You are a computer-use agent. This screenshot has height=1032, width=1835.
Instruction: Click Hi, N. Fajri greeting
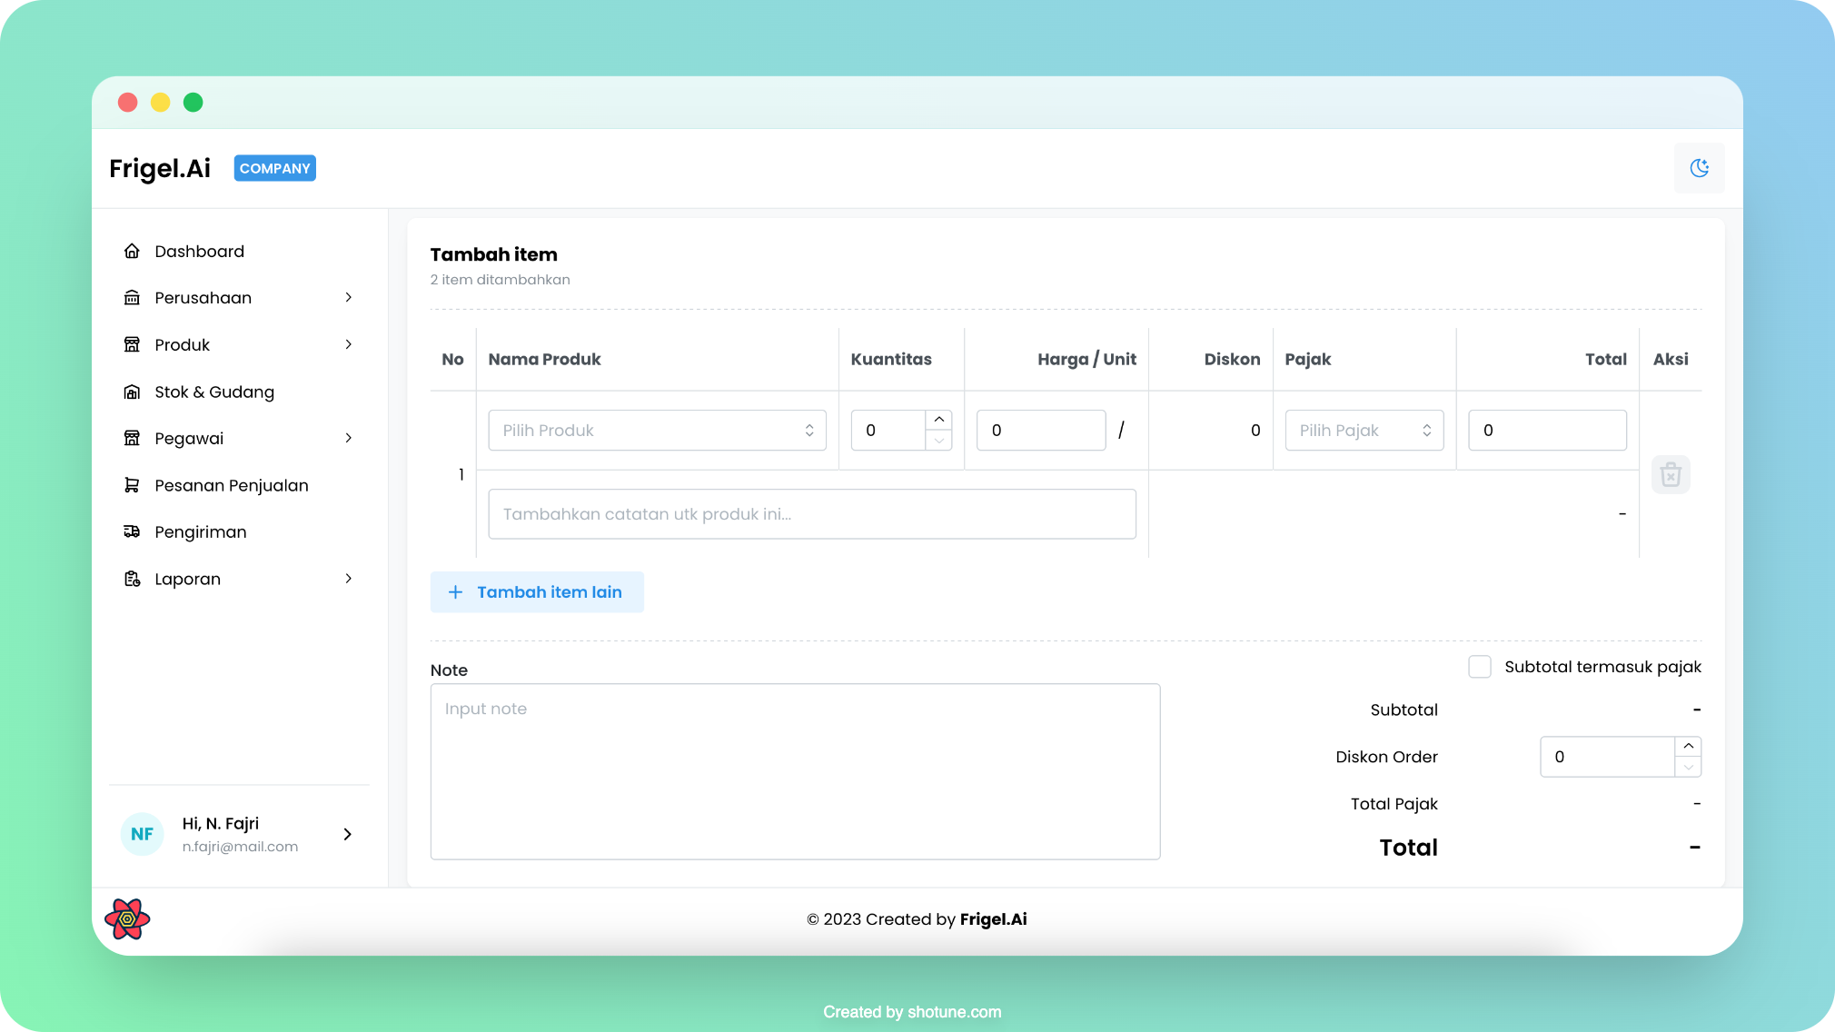(x=221, y=823)
